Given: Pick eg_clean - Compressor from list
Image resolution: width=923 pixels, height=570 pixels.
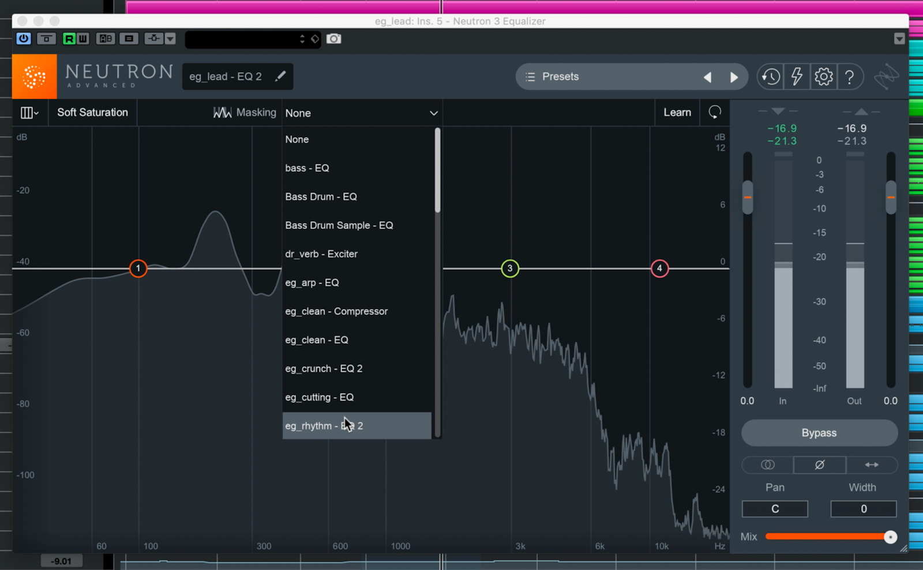Looking at the screenshot, I should point(357,311).
